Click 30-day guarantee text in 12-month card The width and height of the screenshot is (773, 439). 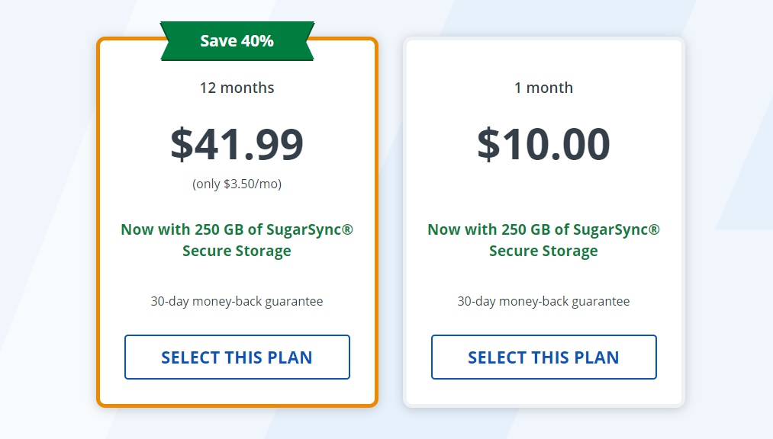pyautogui.click(x=237, y=301)
